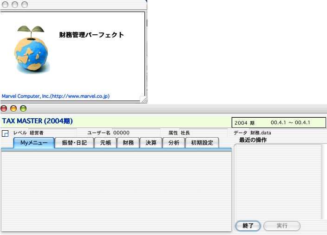Switch to the 分析 tab
Viewport: 327px width, 235px height.
[x=174, y=143]
